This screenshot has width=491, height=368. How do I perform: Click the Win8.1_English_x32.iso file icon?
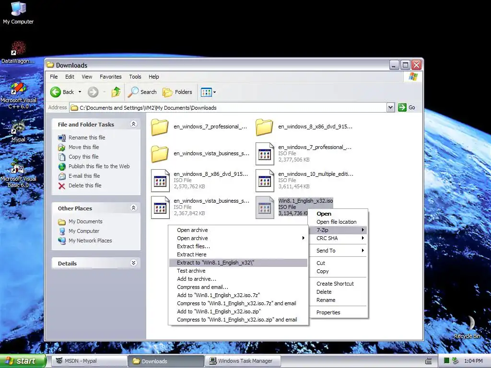[265, 207]
